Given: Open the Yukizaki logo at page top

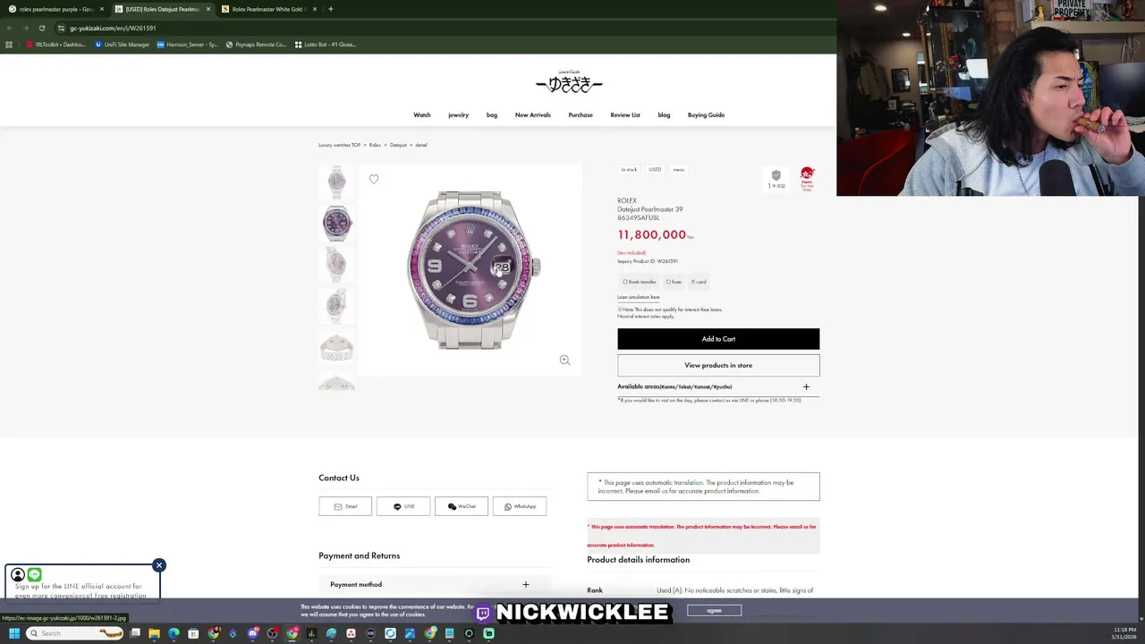Looking at the screenshot, I should [x=569, y=81].
